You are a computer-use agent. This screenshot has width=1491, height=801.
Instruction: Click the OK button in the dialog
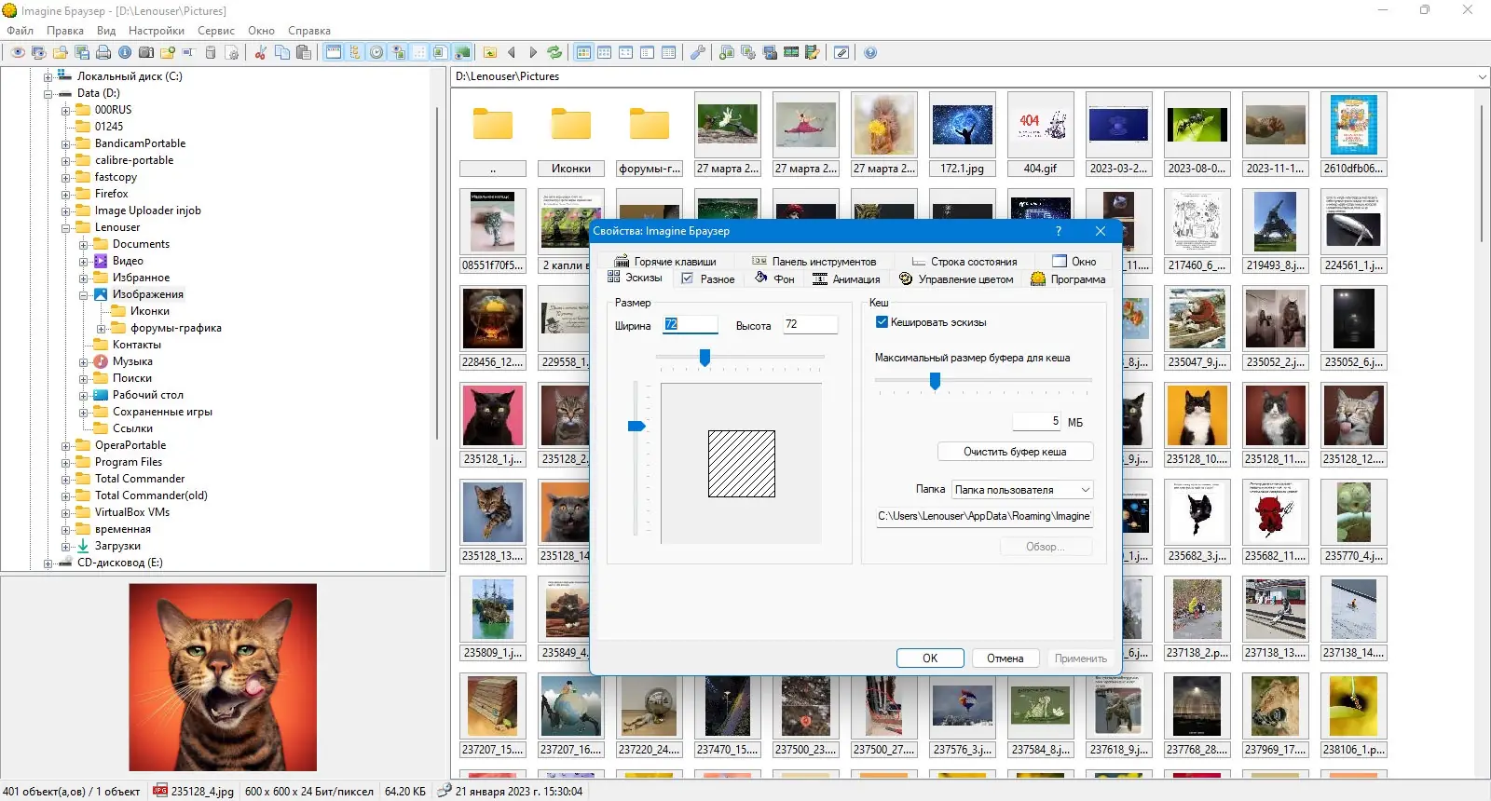[930, 658]
